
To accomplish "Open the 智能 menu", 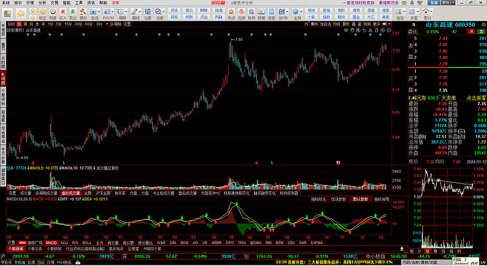I will point(66,2).
